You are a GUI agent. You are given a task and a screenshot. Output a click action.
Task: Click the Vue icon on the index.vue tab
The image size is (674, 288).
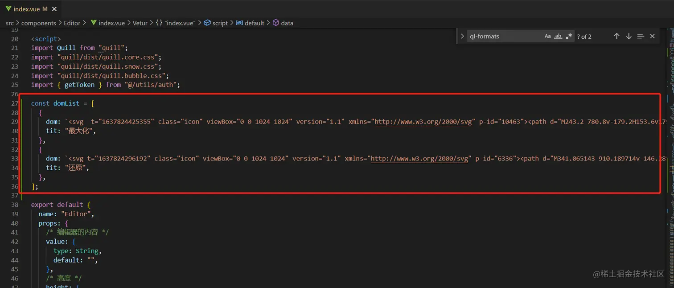(8, 9)
